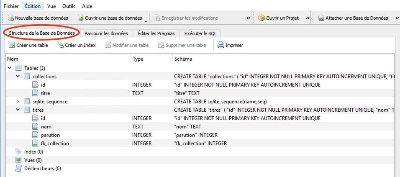This screenshot has height=177, width=400.
Task: Open the dropdown arrow beside Ouvrir une base
Action: [x=146, y=20]
